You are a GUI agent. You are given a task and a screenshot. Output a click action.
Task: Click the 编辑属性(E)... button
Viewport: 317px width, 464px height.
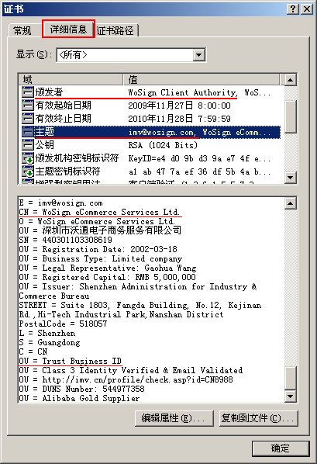(174, 418)
